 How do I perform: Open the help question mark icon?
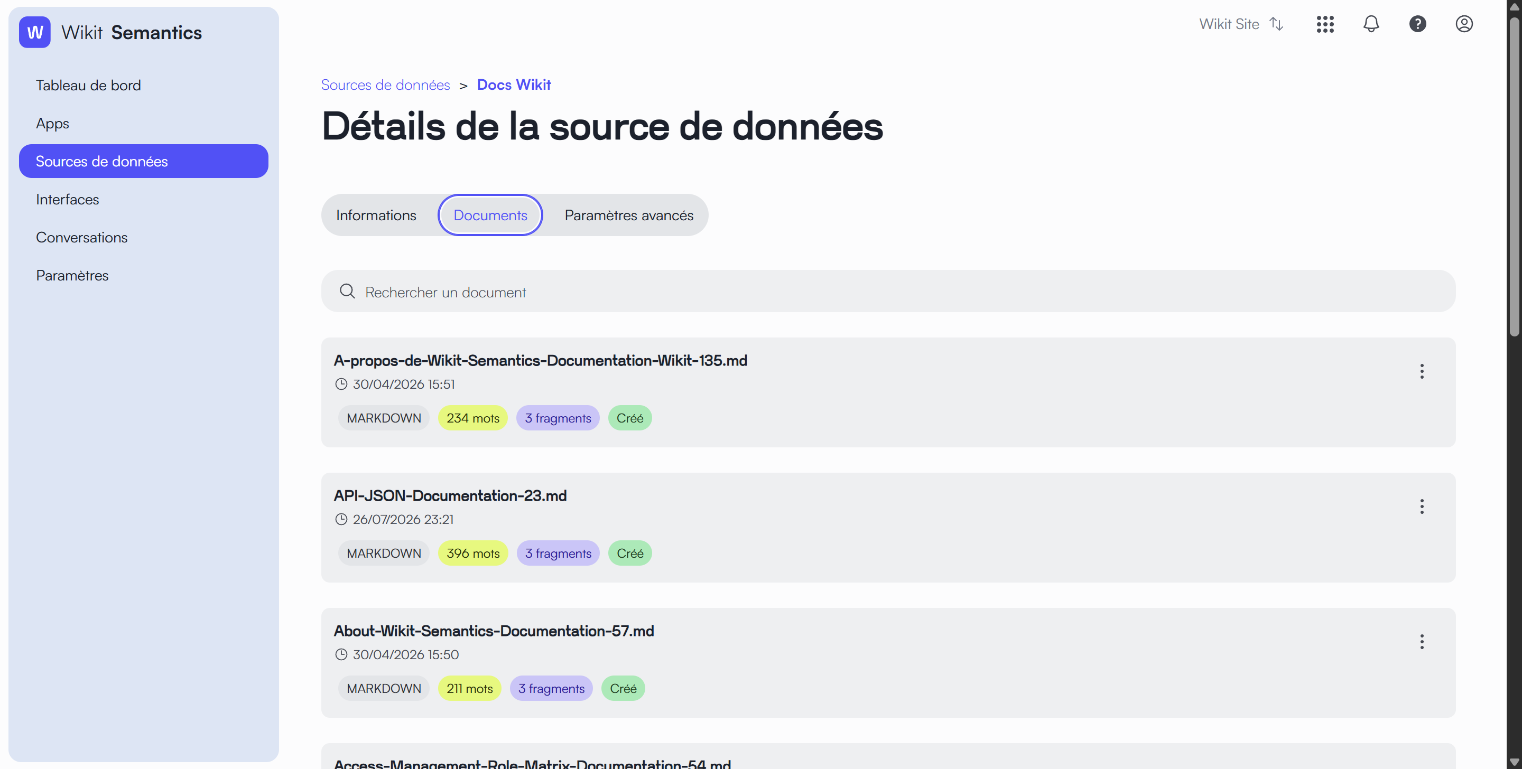tap(1417, 24)
